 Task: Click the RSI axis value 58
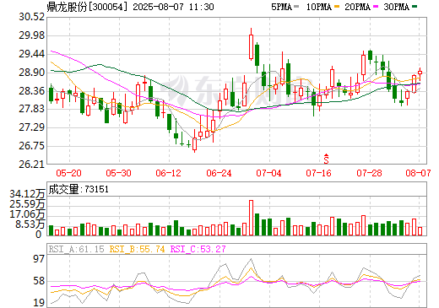tap(39, 281)
